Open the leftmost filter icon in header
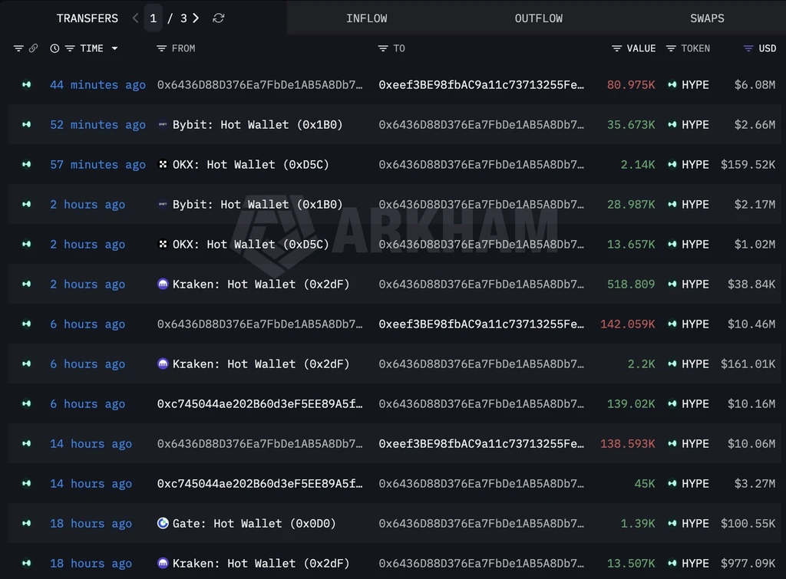This screenshot has width=786, height=579. pyautogui.click(x=18, y=48)
